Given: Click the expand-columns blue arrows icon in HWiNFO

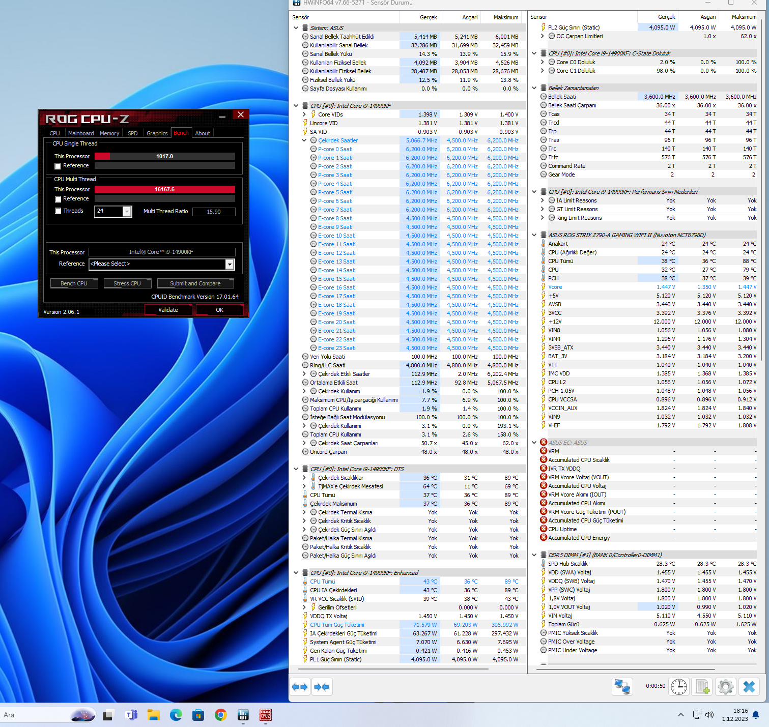Looking at the screenshot, I should [x=300, y=687].
